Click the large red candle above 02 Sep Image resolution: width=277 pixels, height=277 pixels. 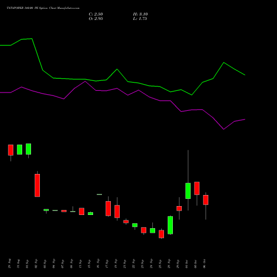tap(37, 186)
